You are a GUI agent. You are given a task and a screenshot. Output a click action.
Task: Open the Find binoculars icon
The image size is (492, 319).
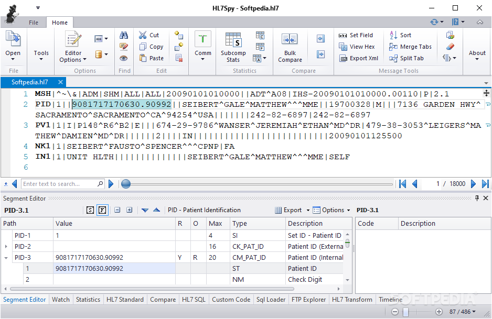pos(124,35)
